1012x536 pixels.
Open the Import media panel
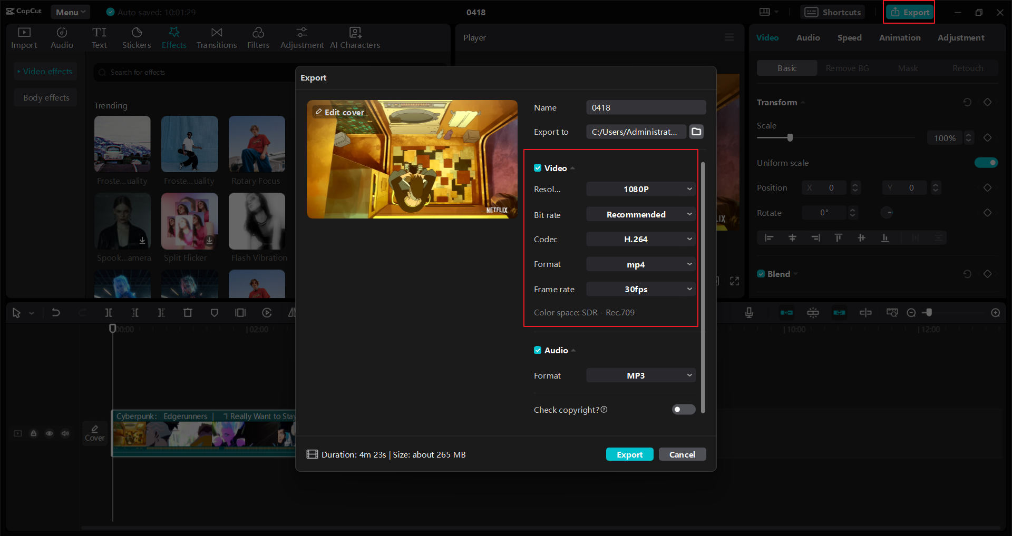pos(24,38)
